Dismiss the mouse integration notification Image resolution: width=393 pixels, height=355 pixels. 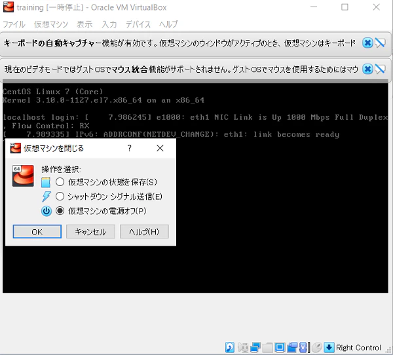(367, 69)
